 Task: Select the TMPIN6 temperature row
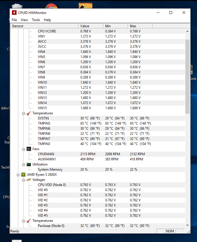click(x=111, y=129)
